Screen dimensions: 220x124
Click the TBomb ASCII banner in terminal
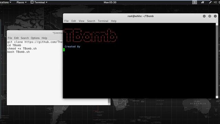click(x=90, y=35)
